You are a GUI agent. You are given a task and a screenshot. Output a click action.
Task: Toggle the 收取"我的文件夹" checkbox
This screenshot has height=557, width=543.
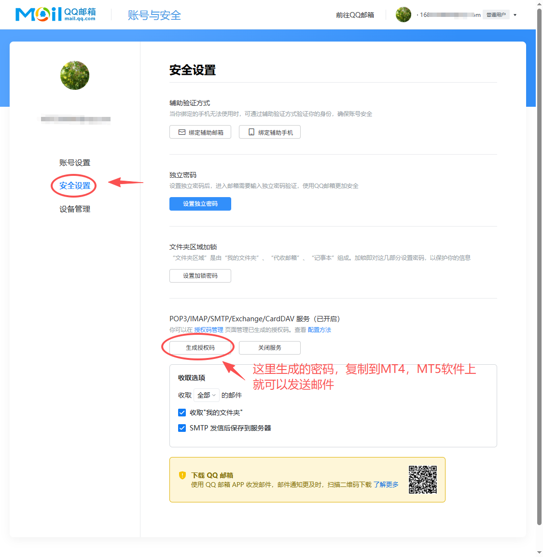pos(182,413)
